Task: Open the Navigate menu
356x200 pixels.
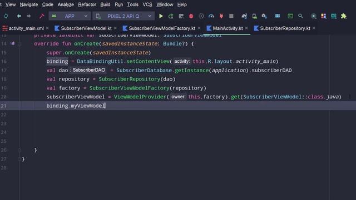Action: (x=29, y=4)
